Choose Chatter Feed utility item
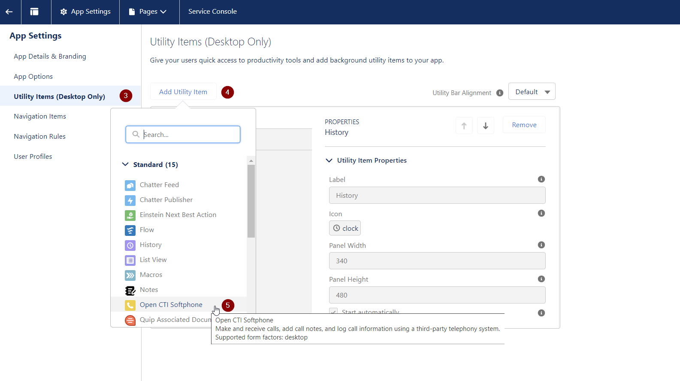The image size is (680, 381). pyautogui.click(x=159, y=185)
